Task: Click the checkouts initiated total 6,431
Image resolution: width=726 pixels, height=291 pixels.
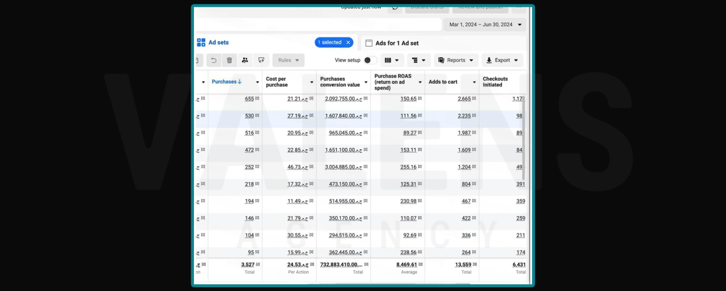Action: pyautogui.click(x=519, y=265)
